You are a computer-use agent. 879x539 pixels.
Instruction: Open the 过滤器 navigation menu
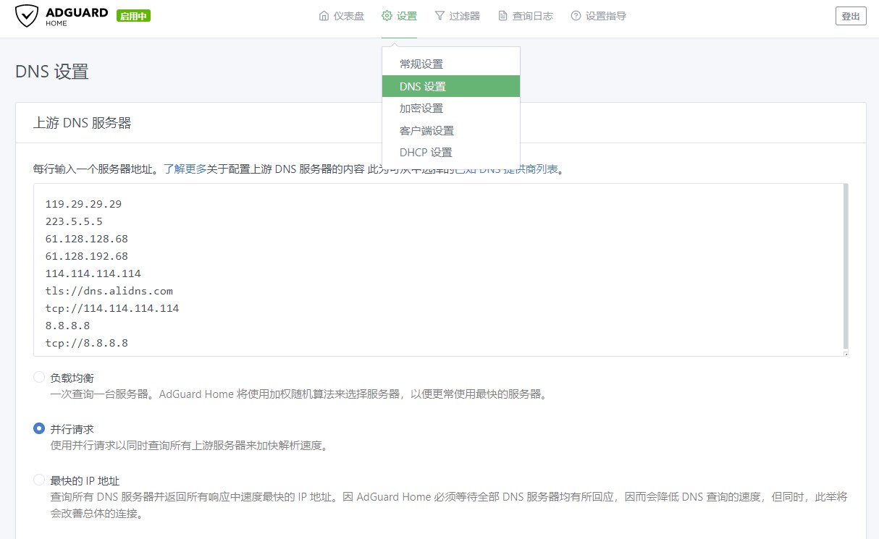coord(457,16)
